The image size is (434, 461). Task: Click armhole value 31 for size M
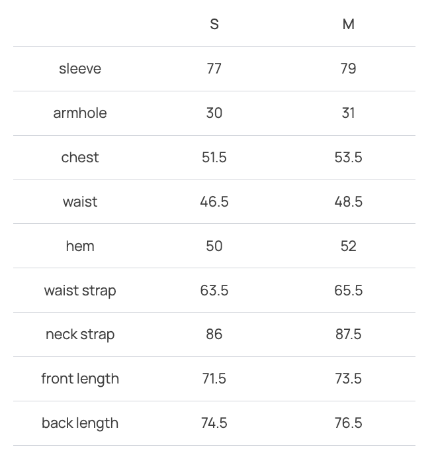pyautogui.click(x=349, y=113)
